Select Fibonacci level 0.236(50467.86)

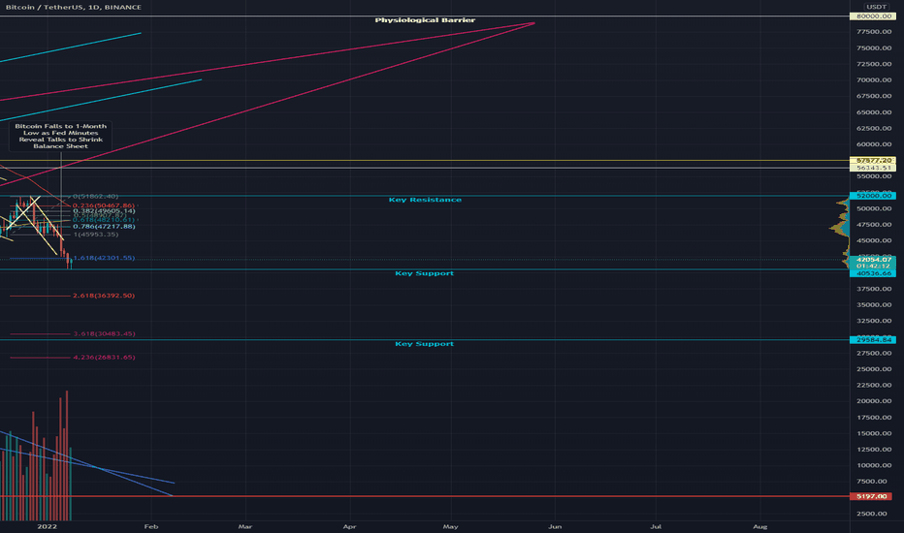(104, 205)
